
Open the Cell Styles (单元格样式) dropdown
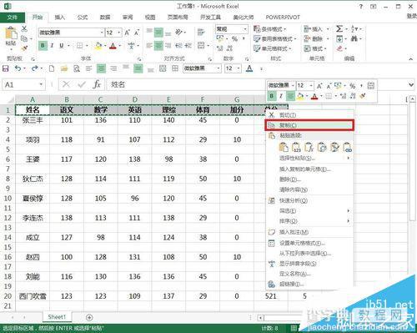click(x=273, y=48)
